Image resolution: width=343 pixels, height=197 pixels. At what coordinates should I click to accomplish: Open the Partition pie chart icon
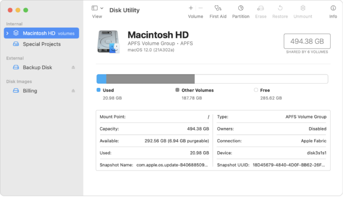pyautogui.click(x=241, y=8)
